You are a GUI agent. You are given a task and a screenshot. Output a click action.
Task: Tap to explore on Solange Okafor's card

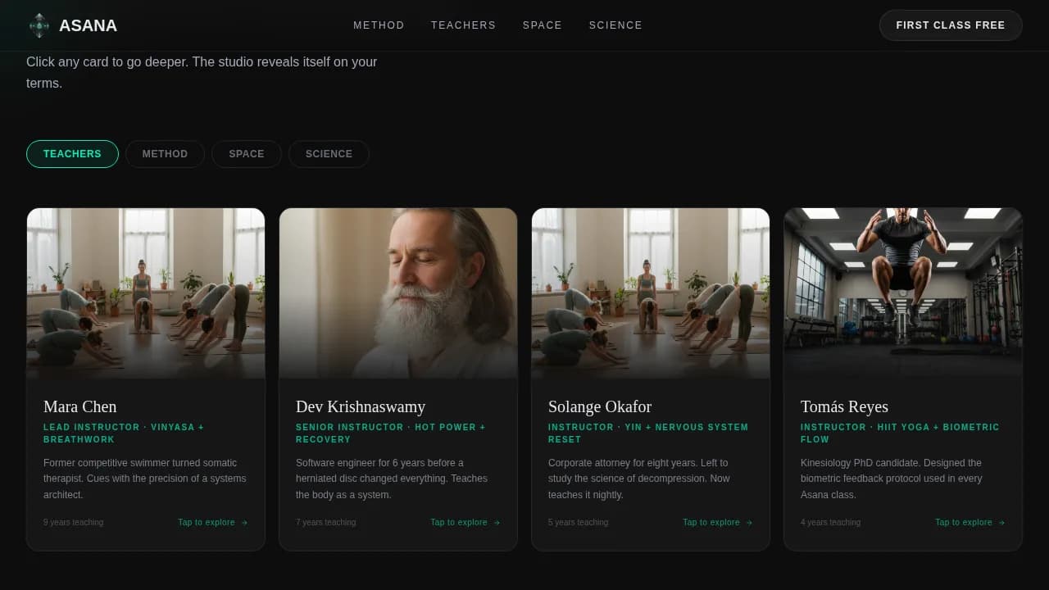tap(718, 523)
